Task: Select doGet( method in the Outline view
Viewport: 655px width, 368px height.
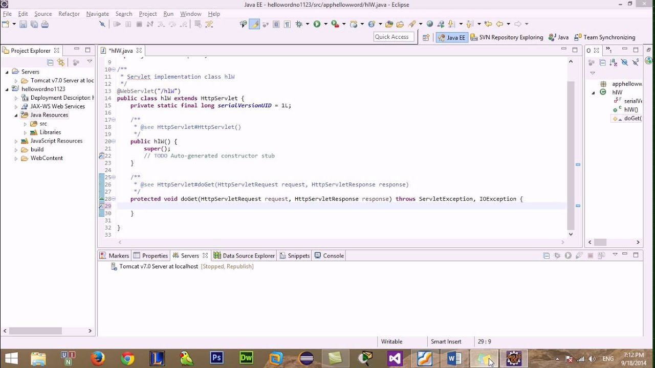Action: 627,119
